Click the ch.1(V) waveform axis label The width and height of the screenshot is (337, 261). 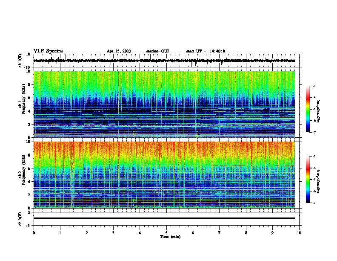(x=20, y=61)
